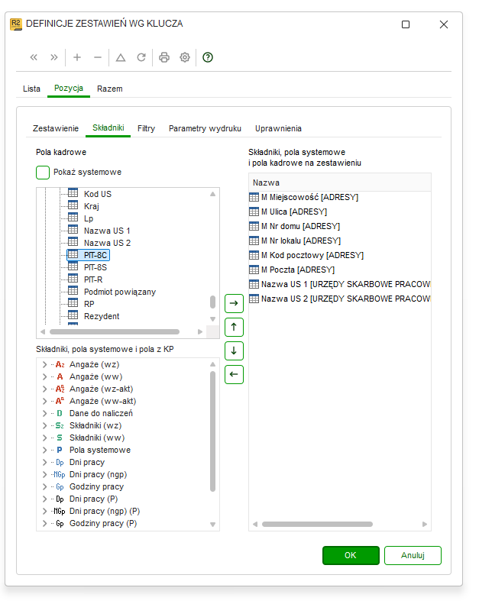Select the Kraj field in tree
This screenshot has height=604, width=479.
pyautogui.click(x=92, y=206)
